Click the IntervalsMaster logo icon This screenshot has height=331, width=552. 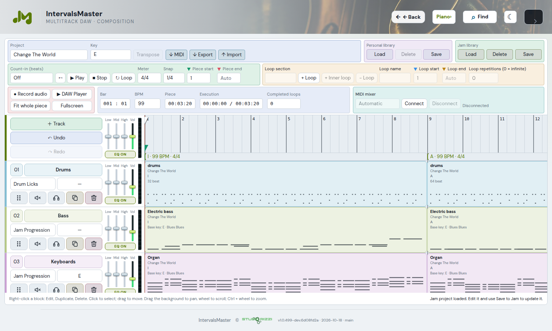[x=22, y=17]
